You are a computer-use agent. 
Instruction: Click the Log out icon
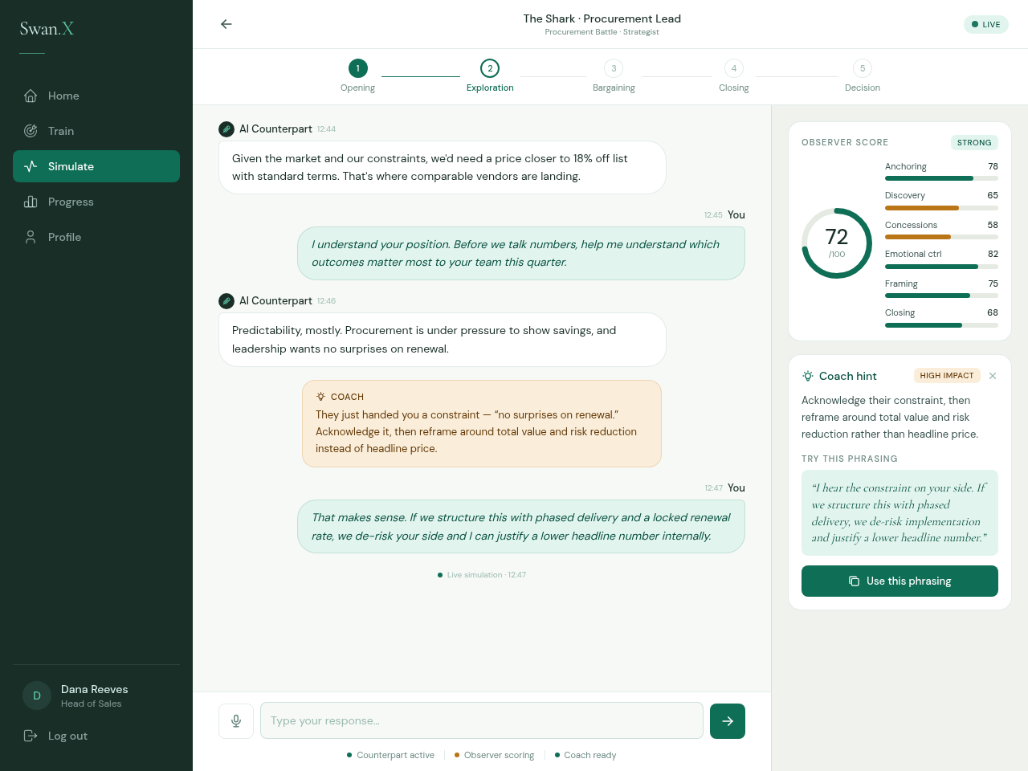point(31,736)
